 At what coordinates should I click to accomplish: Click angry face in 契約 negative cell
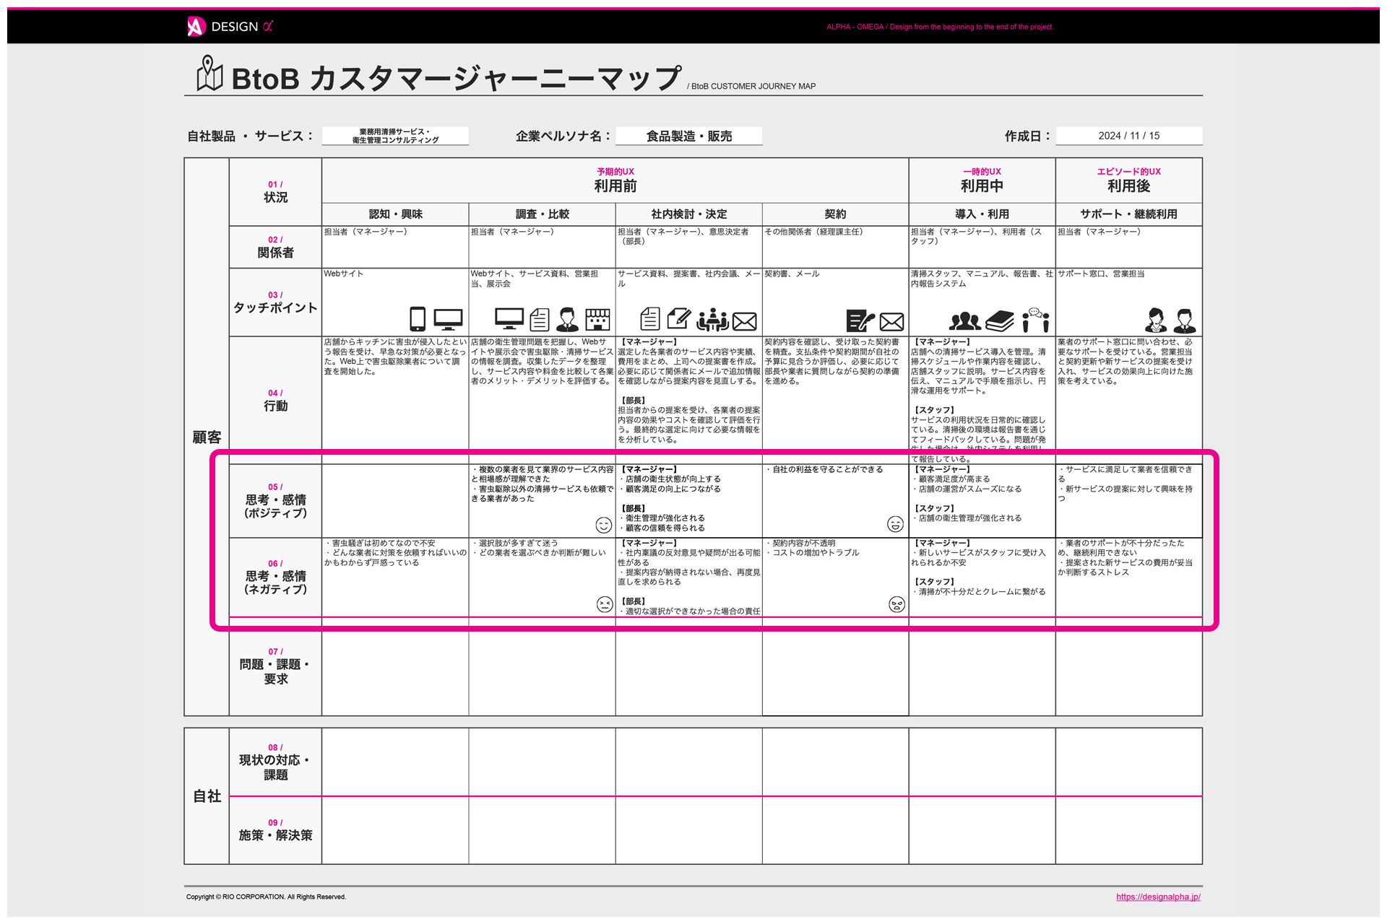(x=896, y=604)
